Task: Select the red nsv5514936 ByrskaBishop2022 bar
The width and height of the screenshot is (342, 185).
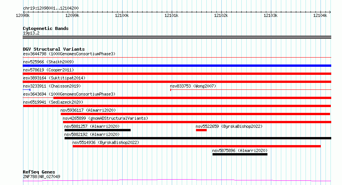Action: [197, 146]
